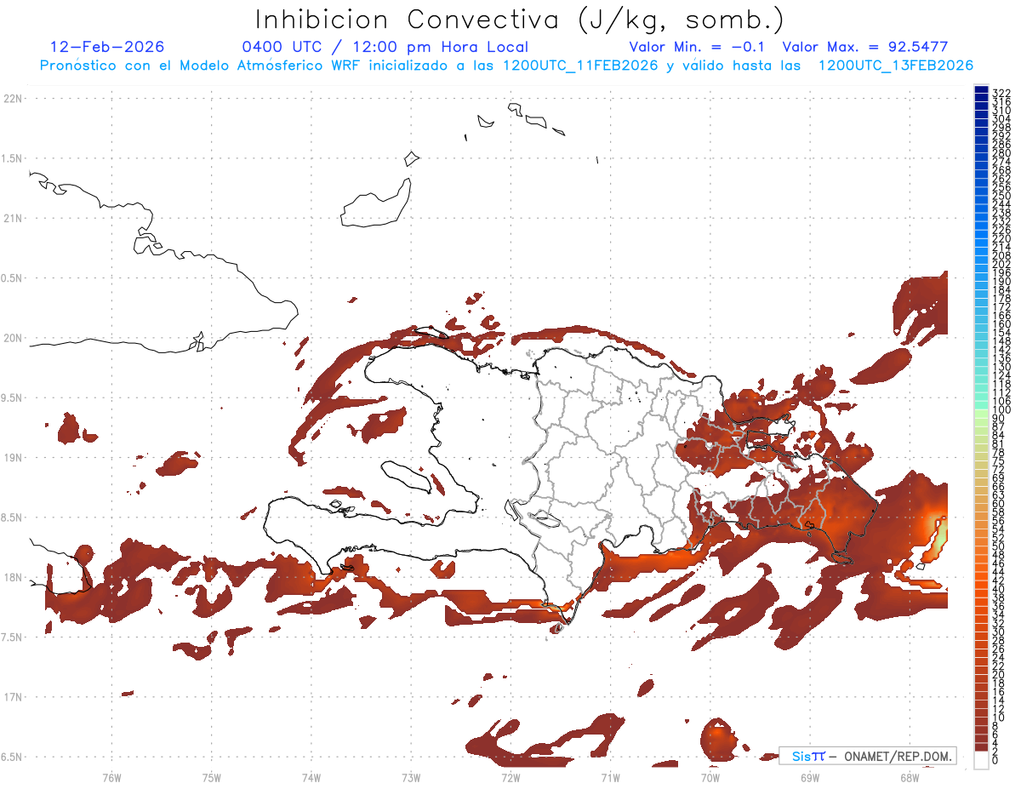Click the '0' color scale value
Screen dimensions: 1021x789
pos(995,759)
